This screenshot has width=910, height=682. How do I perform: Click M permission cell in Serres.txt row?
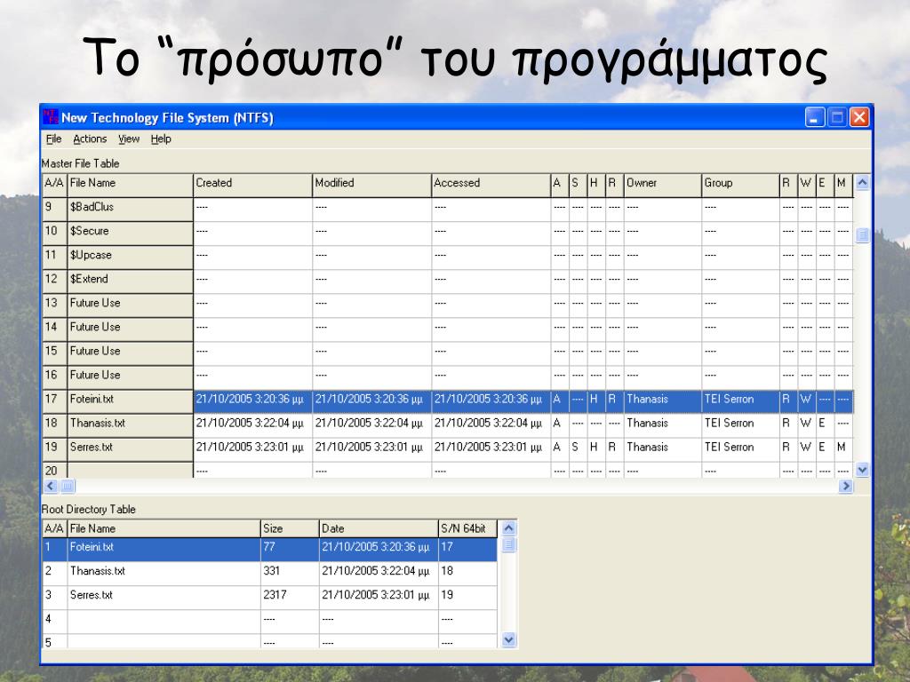tap(843, 448)
